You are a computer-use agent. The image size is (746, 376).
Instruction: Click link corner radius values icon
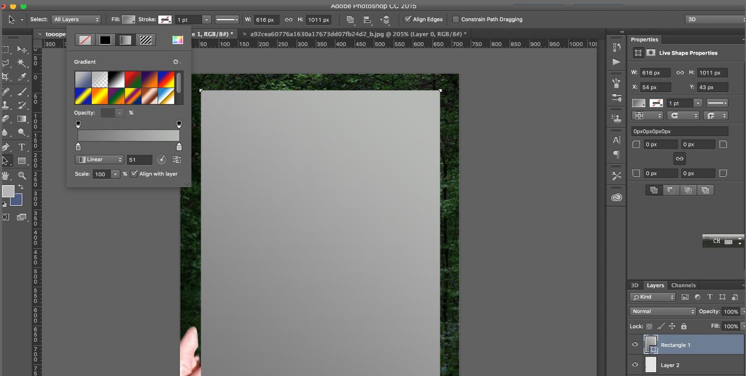tap(679, 159)
